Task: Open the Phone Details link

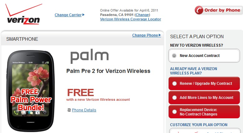Action: 84,110
